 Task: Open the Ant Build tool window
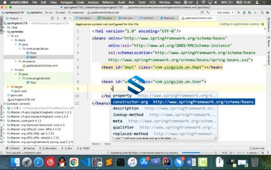tap(269, 58)
